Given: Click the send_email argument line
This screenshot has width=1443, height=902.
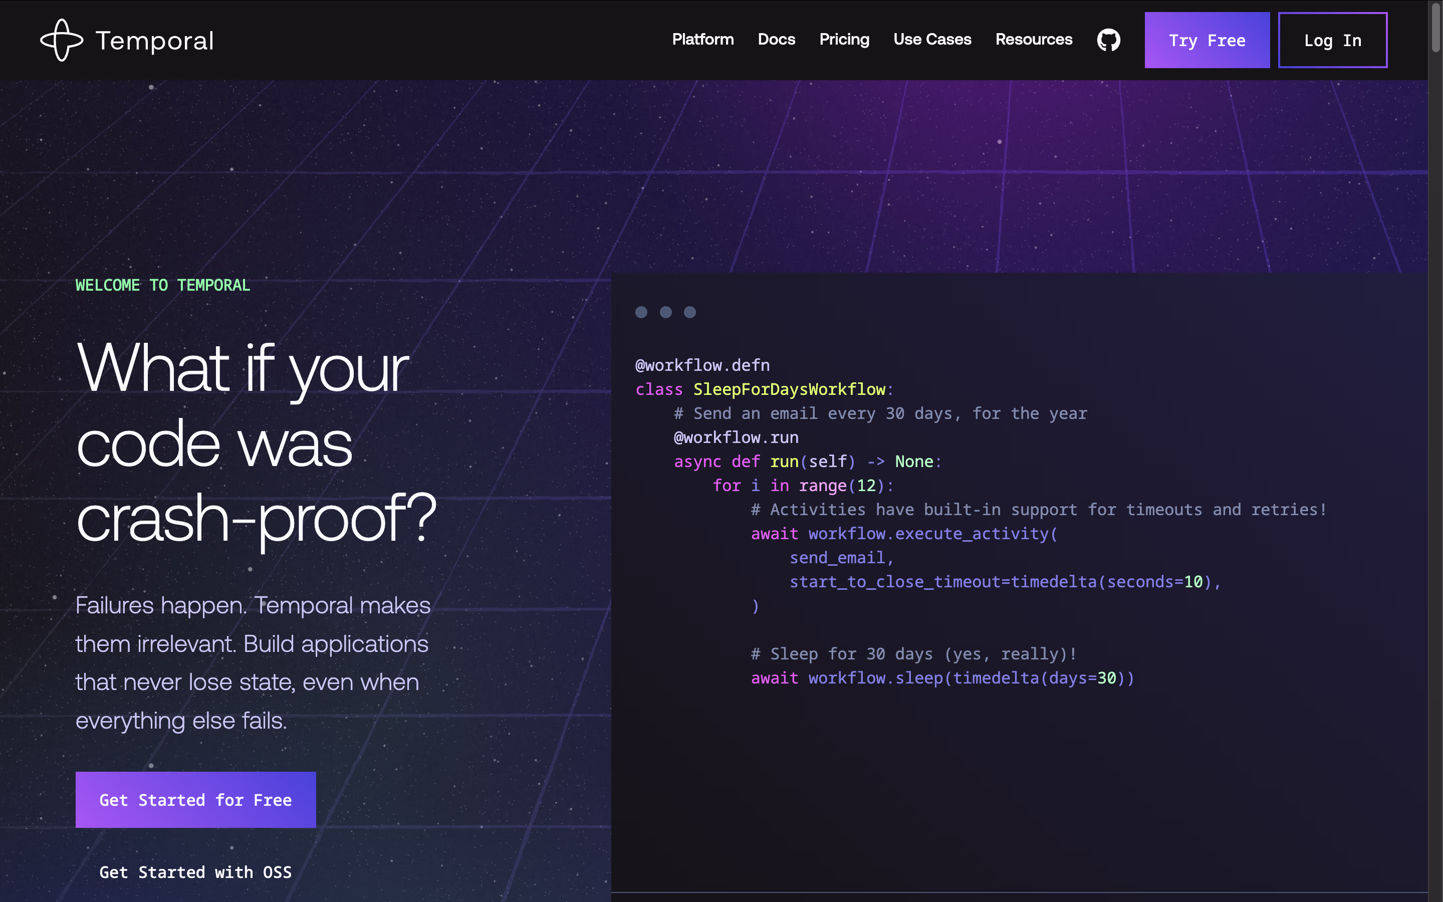Looking at the screenshot, I should click(842, 558).
